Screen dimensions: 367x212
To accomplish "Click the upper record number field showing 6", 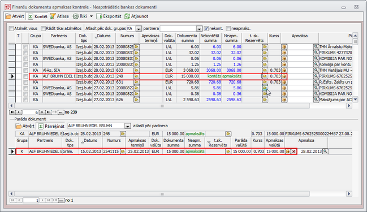I will (31, 113).
